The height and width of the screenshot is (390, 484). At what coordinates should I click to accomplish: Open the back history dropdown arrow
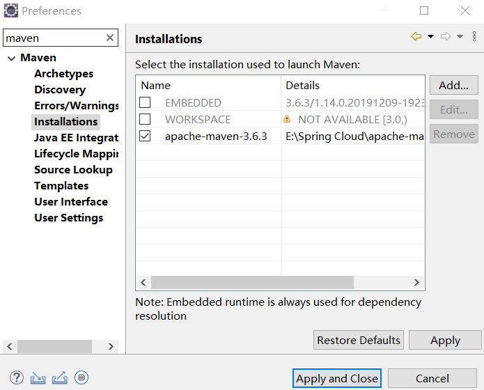[x=430, y=36]
